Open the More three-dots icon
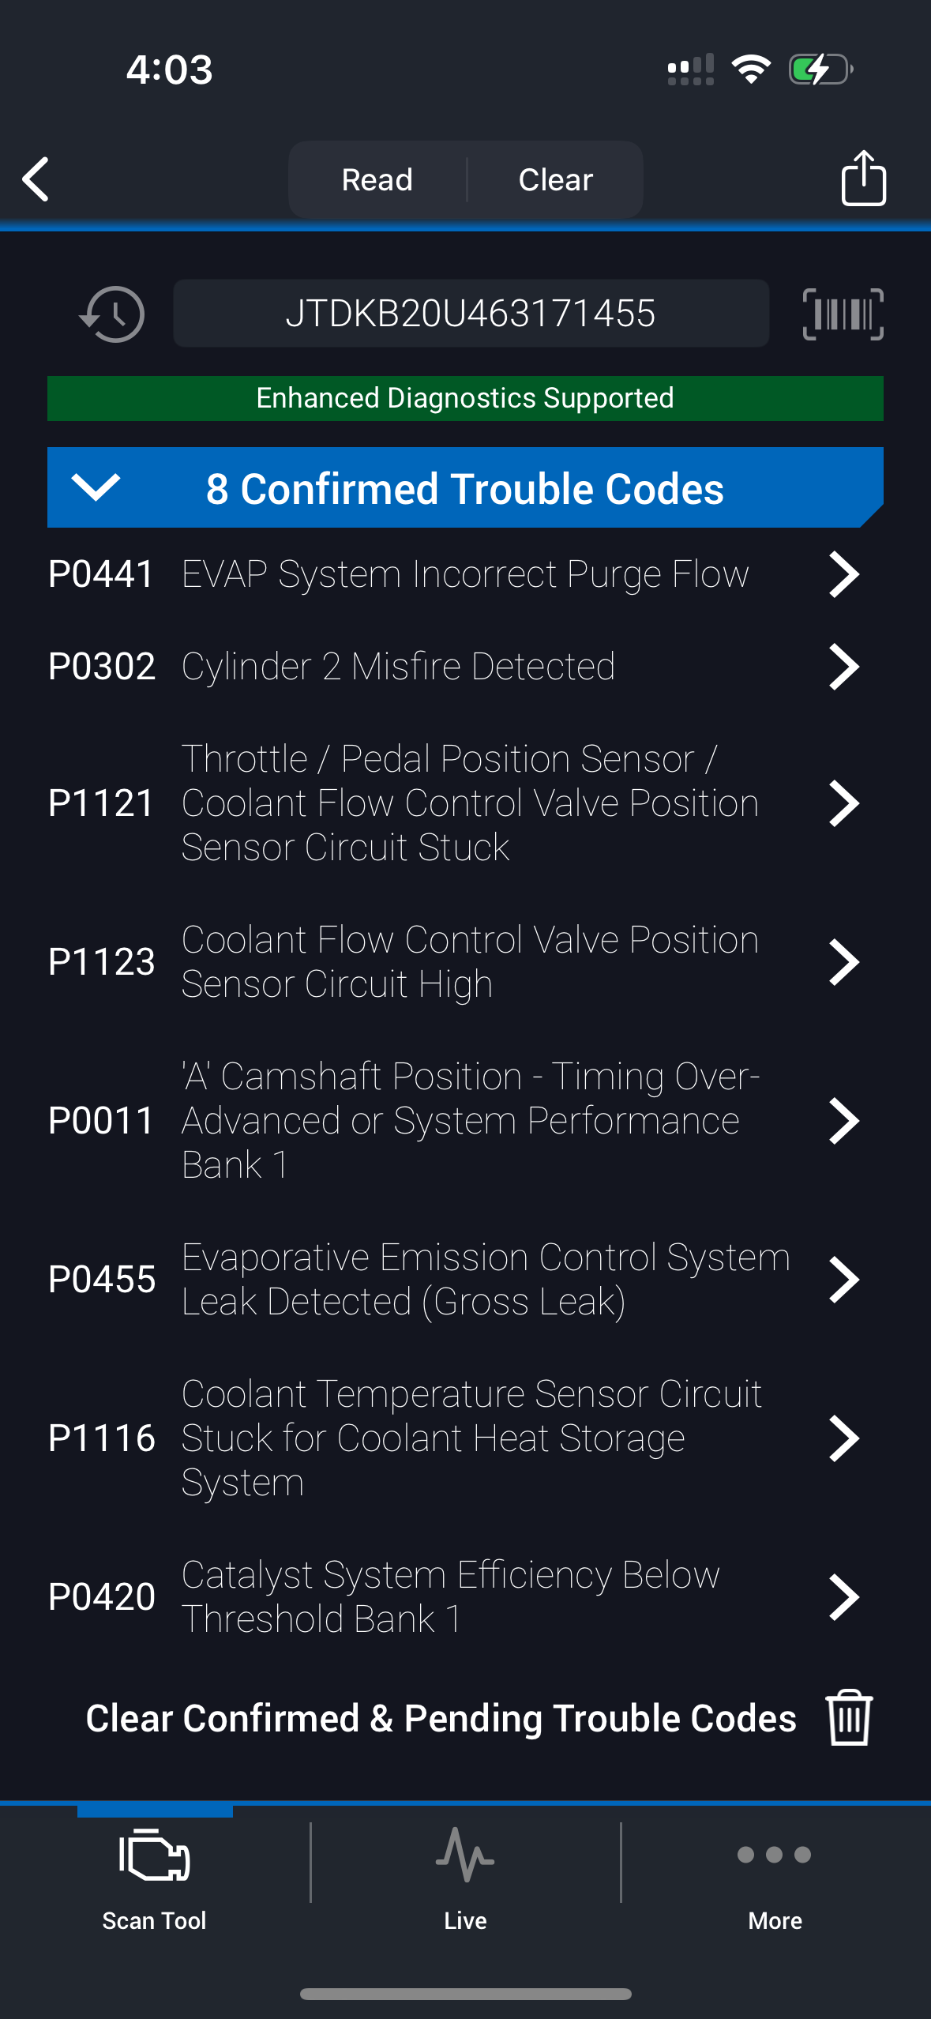 [774, 1855]
